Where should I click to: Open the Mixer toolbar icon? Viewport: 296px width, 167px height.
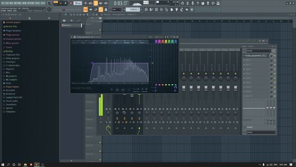click(161, 9)
